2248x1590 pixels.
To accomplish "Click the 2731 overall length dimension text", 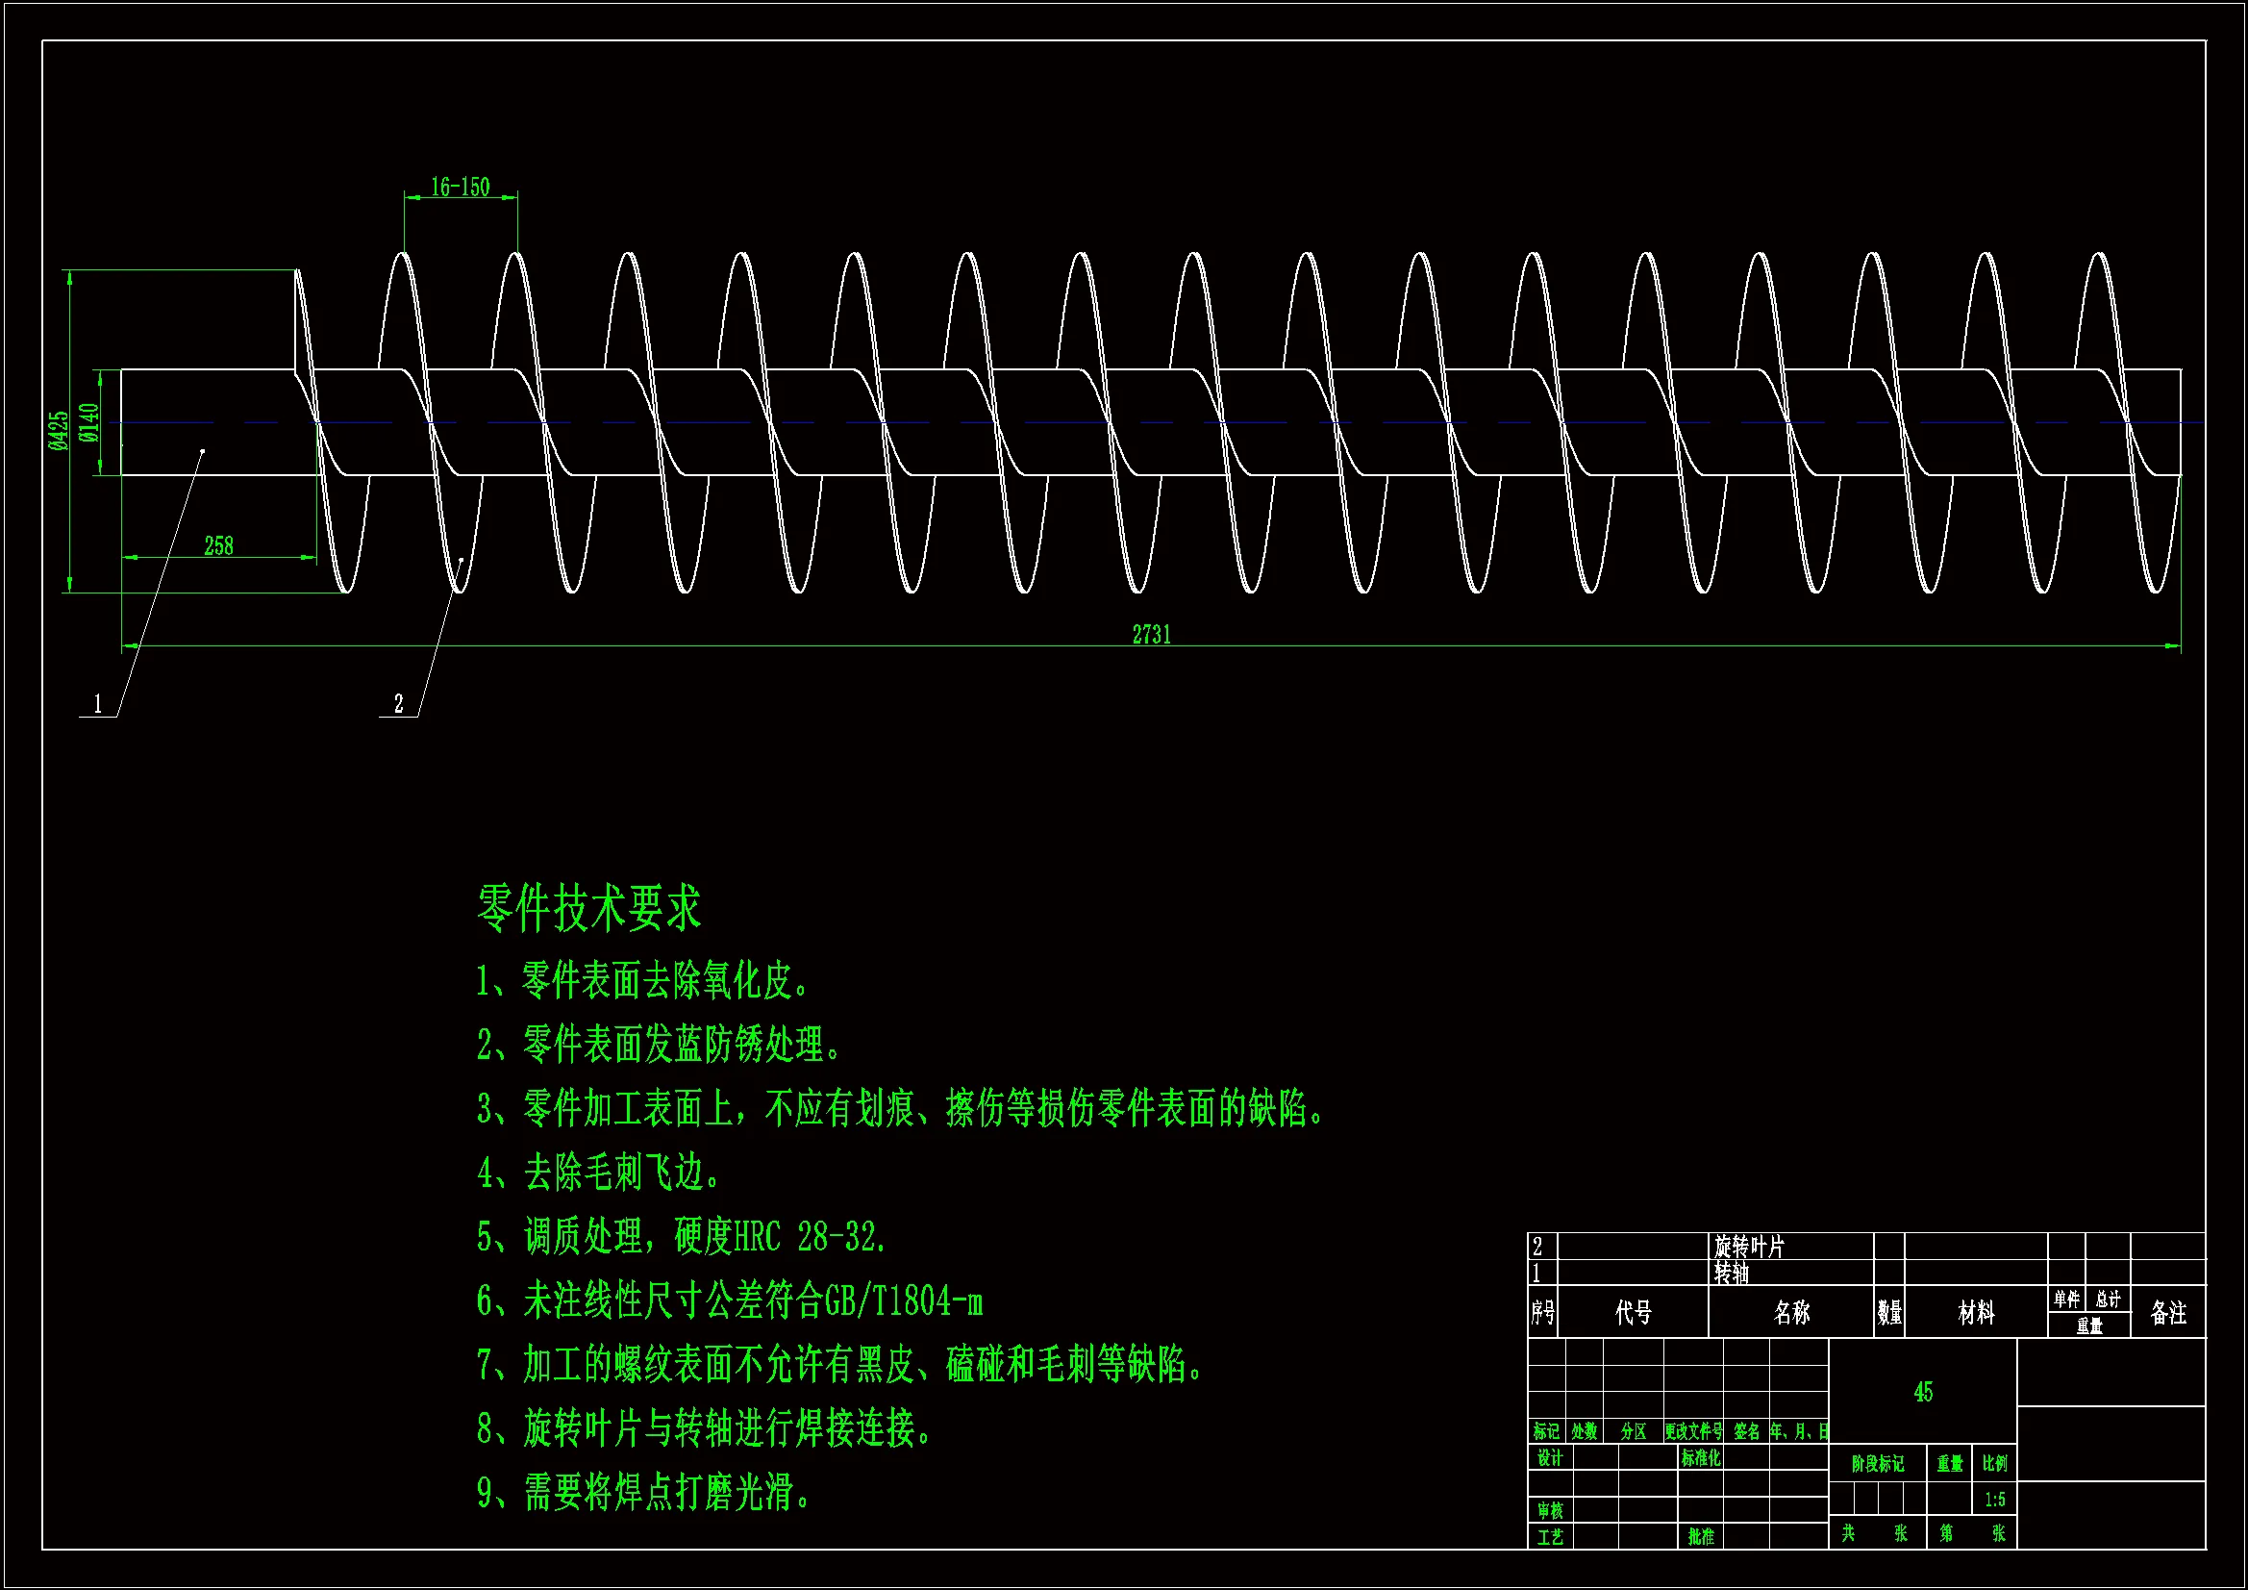I will pos(1152,635).
